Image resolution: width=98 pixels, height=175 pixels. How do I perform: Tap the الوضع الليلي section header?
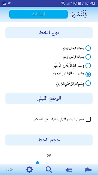(49, 98)
